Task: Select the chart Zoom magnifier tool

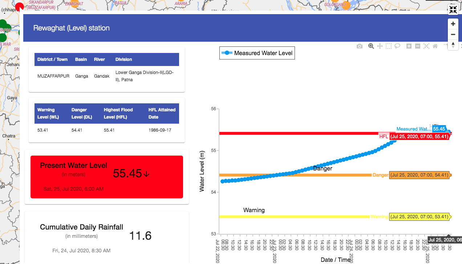Action: 371,46
